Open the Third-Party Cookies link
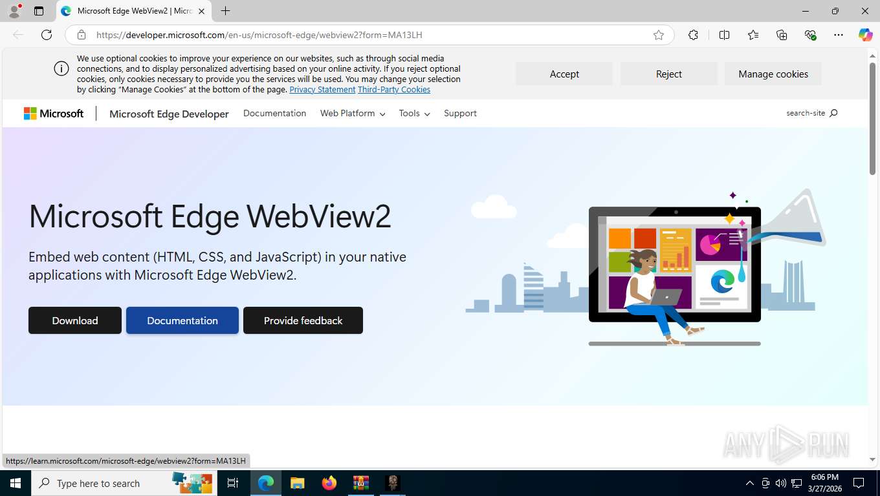Viewport: 880px width, 496px height. point(394,90)
